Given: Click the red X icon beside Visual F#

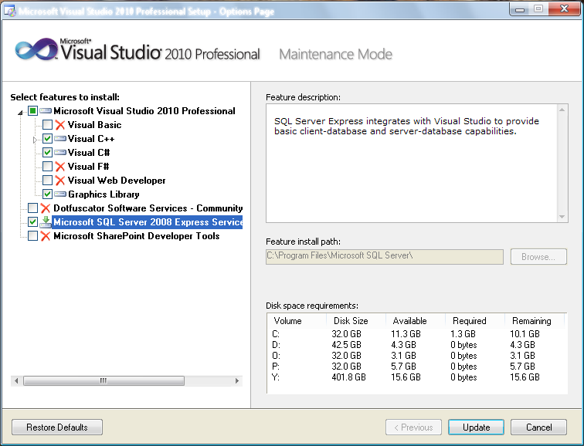Looking at the screenshot, I should [x=60, y=167].
